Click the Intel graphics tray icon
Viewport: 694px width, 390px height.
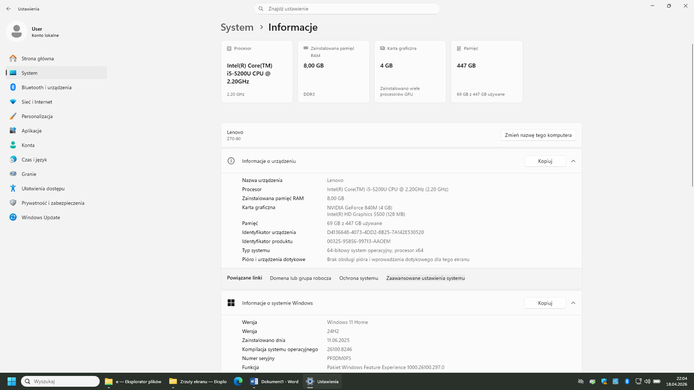[x=615, y=381]
